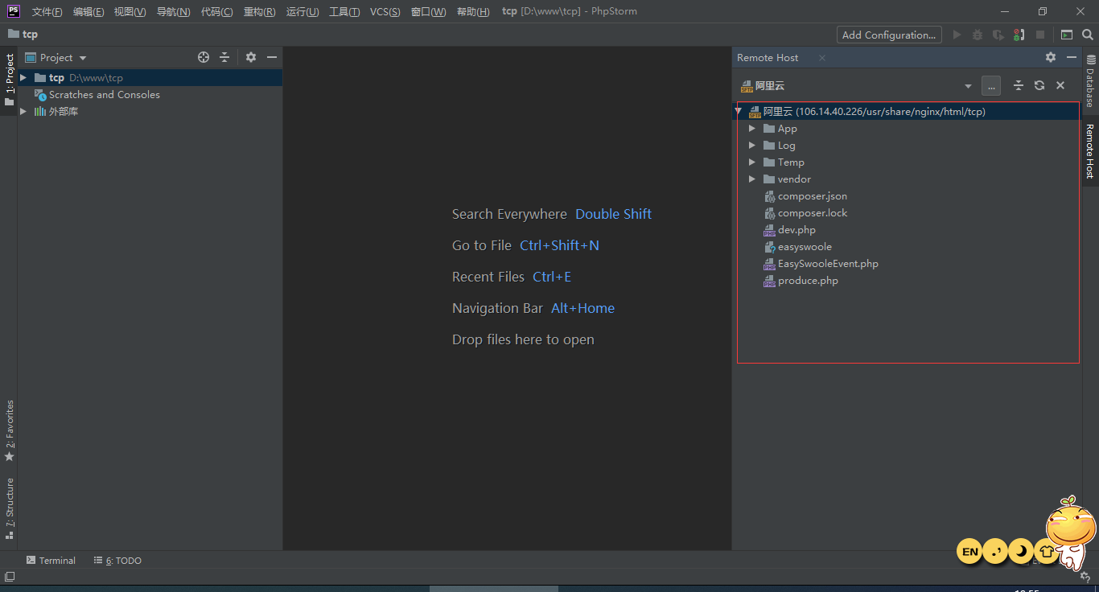Hide the Project panel with minus icon
1099x592 pixels.
coord(272,57)
